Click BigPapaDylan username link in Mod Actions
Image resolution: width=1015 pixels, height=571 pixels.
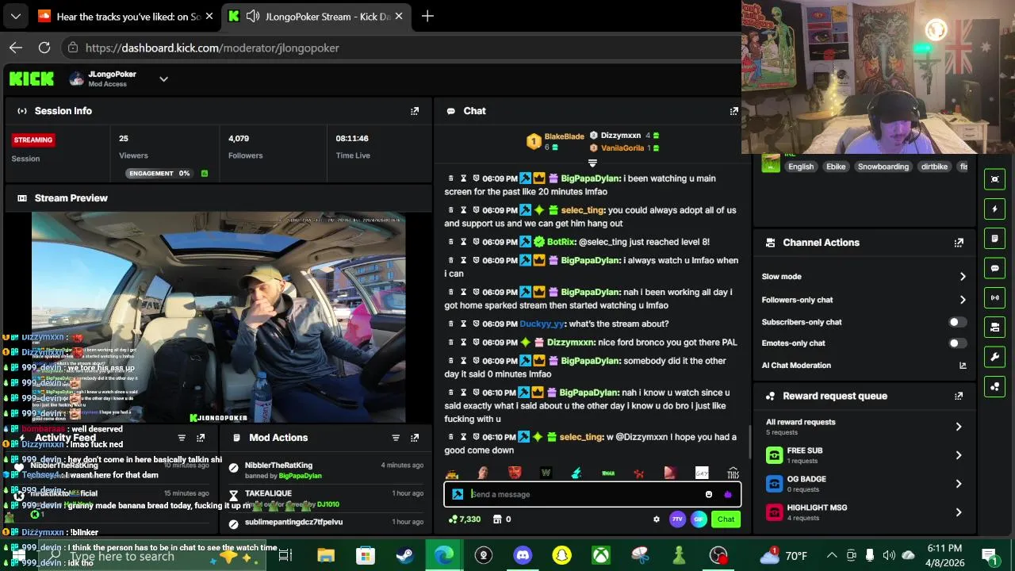coord(300,476)
